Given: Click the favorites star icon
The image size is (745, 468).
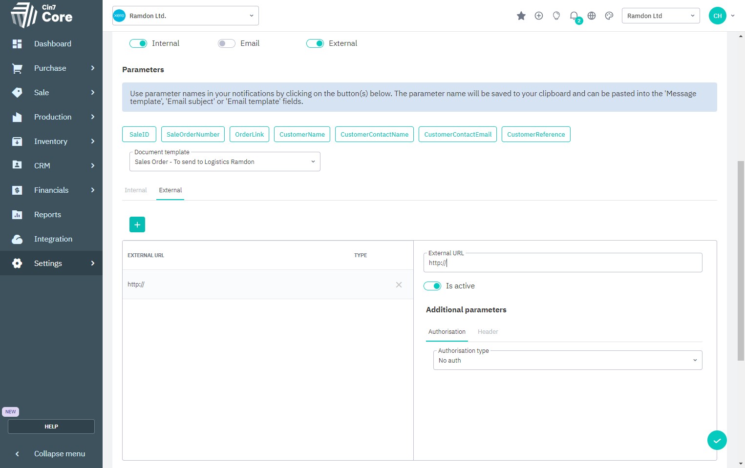Looking at the screenshot, I should pos(521,16).
